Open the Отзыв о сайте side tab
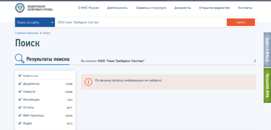 coord(267,50)
